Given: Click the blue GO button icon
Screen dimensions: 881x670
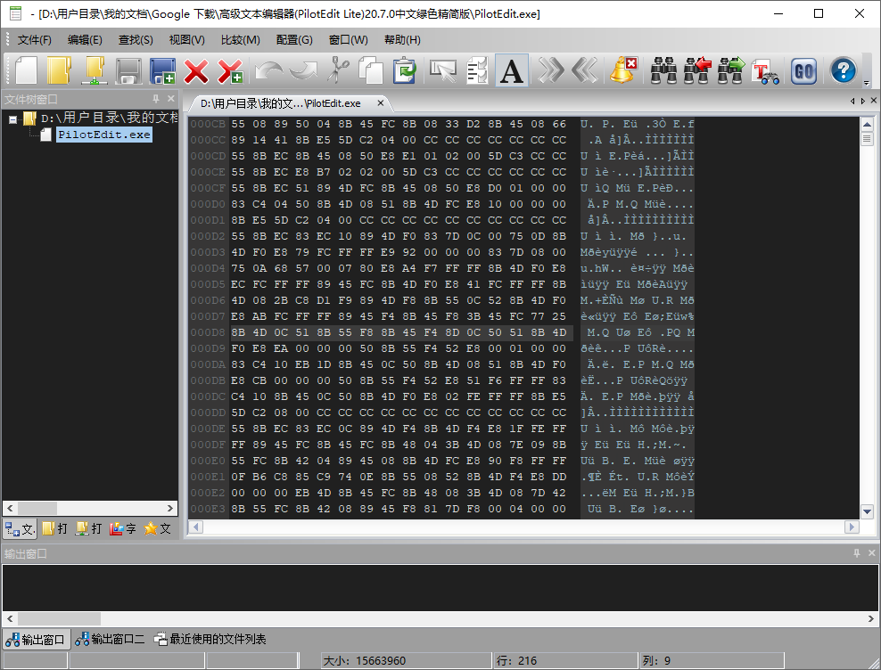Looking at the screenshot, I should [x=803, y=70].
